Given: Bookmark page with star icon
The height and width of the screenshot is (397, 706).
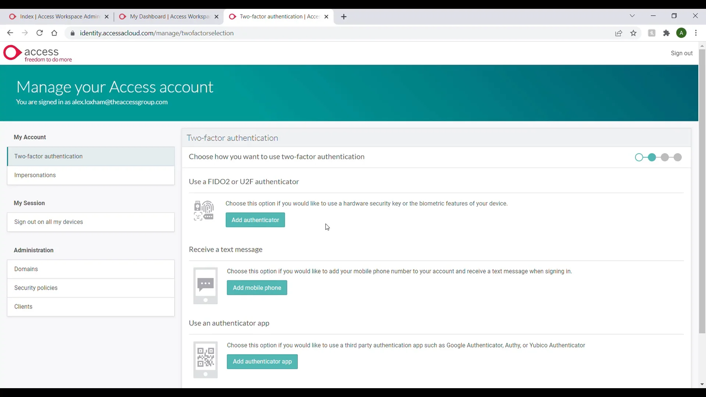Looking at the screenshot, I should pos(633,33).
